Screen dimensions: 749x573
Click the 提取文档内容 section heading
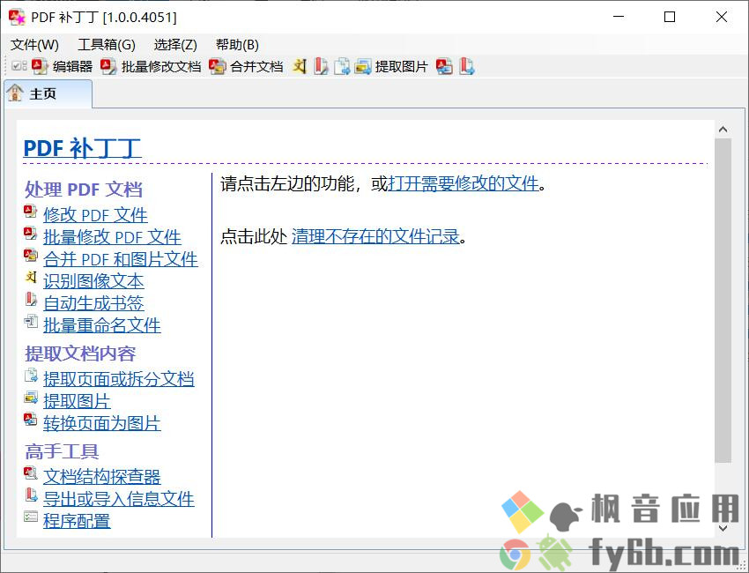point(80,353)
